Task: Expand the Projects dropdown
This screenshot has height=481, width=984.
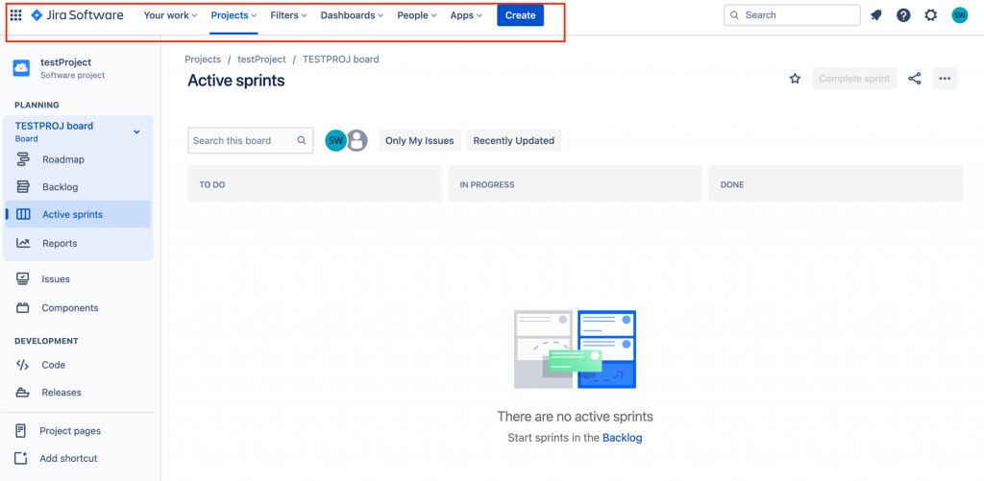Action: point(234,15)
